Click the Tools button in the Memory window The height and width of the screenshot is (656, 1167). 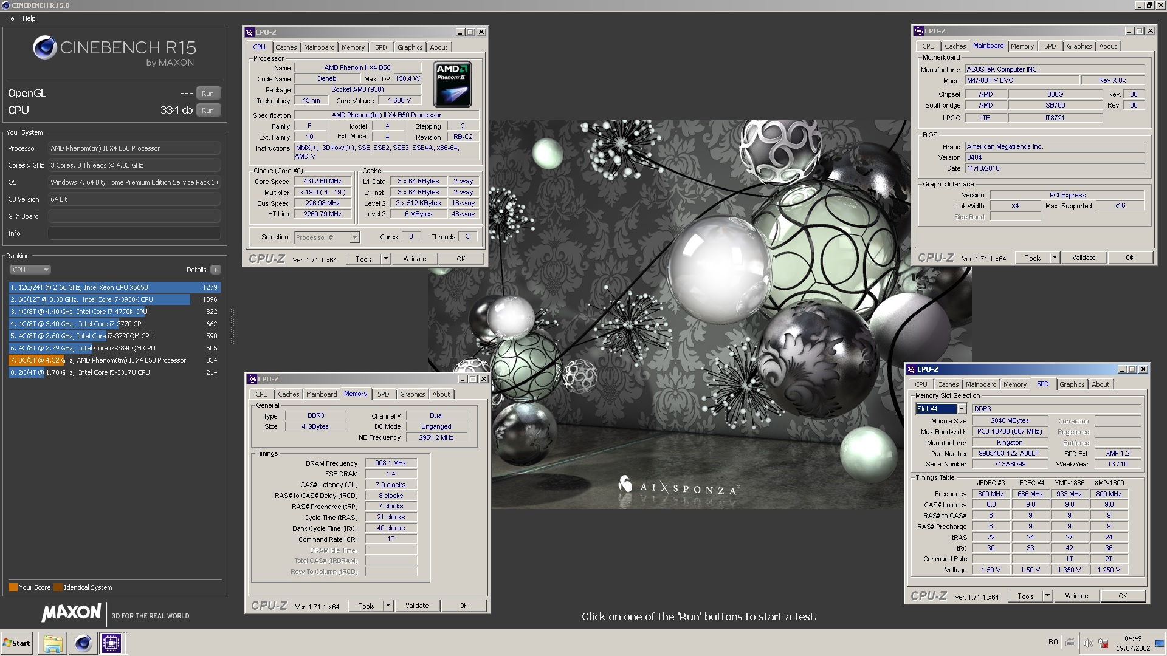(x=366, y=606)
